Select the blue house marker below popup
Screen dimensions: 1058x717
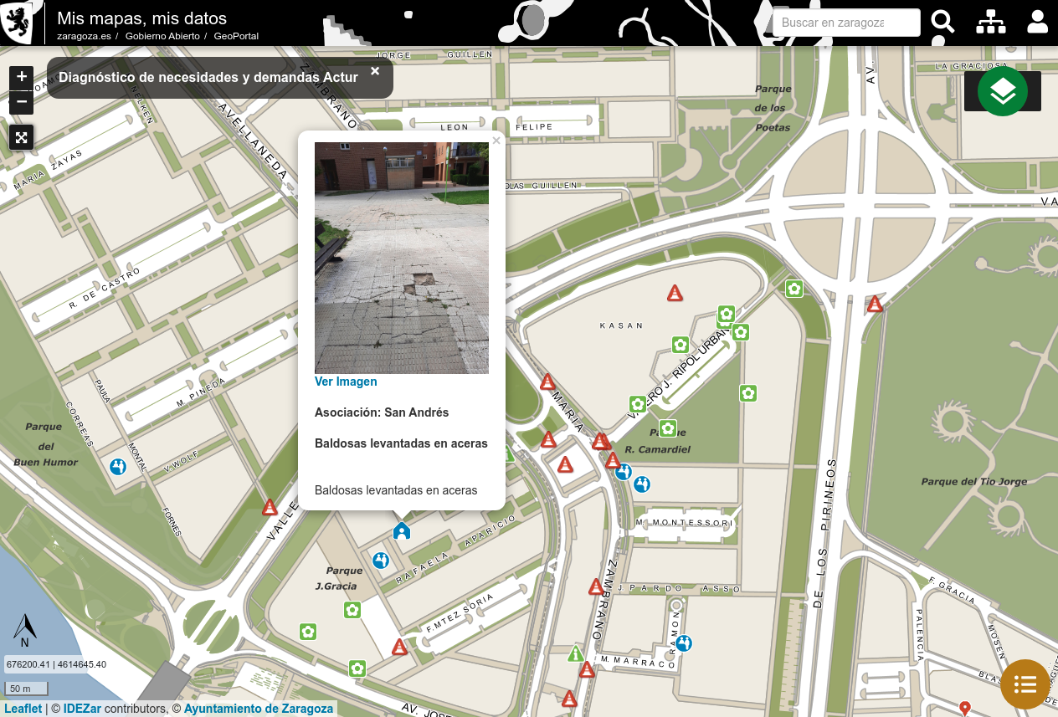click(x=402, y=530)
